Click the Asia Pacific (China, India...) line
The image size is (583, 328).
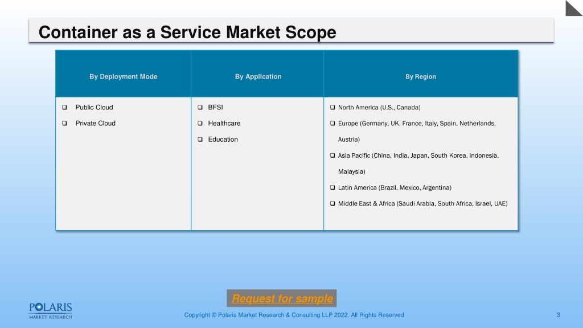point(418,155)
